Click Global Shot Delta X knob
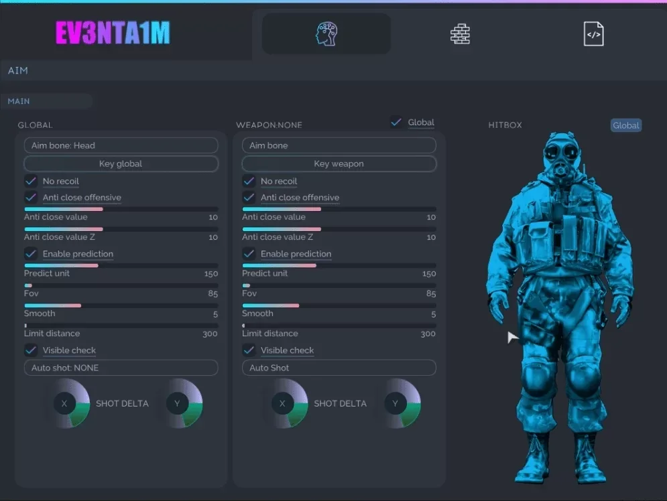 coord(65,403)
